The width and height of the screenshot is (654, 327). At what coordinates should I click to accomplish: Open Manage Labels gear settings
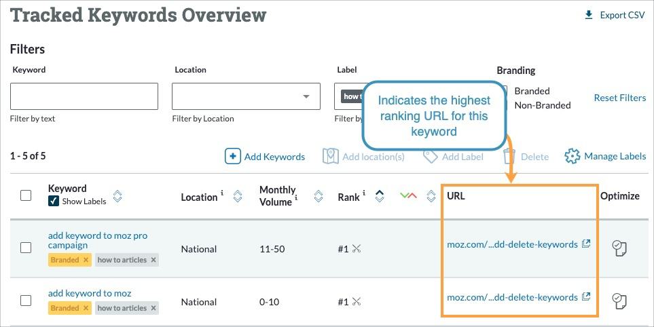[573, 156]
